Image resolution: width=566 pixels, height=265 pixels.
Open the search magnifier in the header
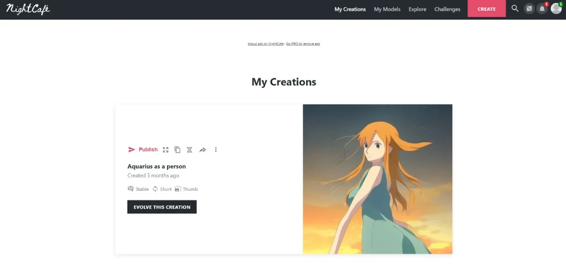click(x=514, y=8)
